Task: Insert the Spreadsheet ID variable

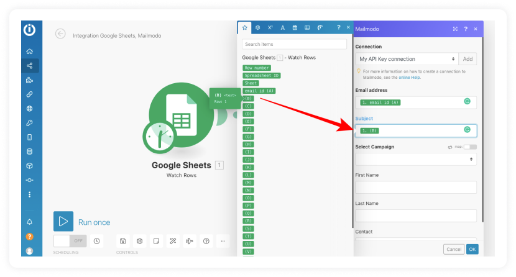Action: coord(262,75)
